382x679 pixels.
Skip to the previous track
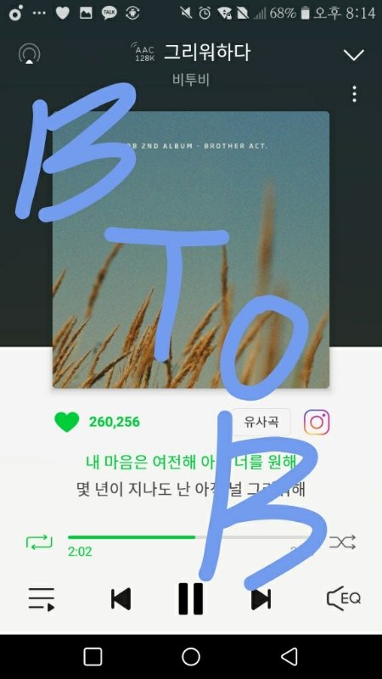point(121,599)
